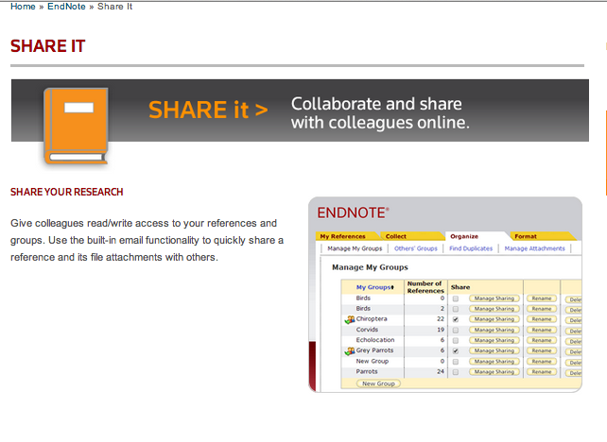This screenshot has height=442, width=607.
Task: Click the 'Number of References' column header
Action: [x=425, y=287]
